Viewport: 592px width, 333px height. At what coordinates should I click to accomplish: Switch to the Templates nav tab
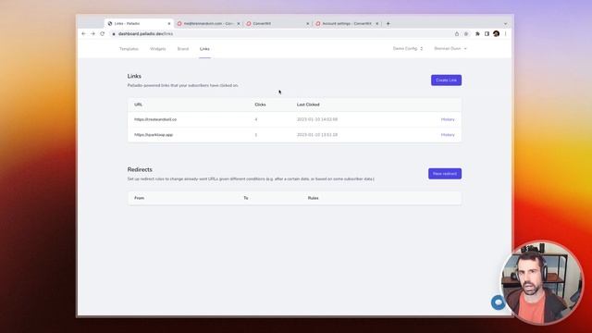pyautogui.click(x=129, y=49)
